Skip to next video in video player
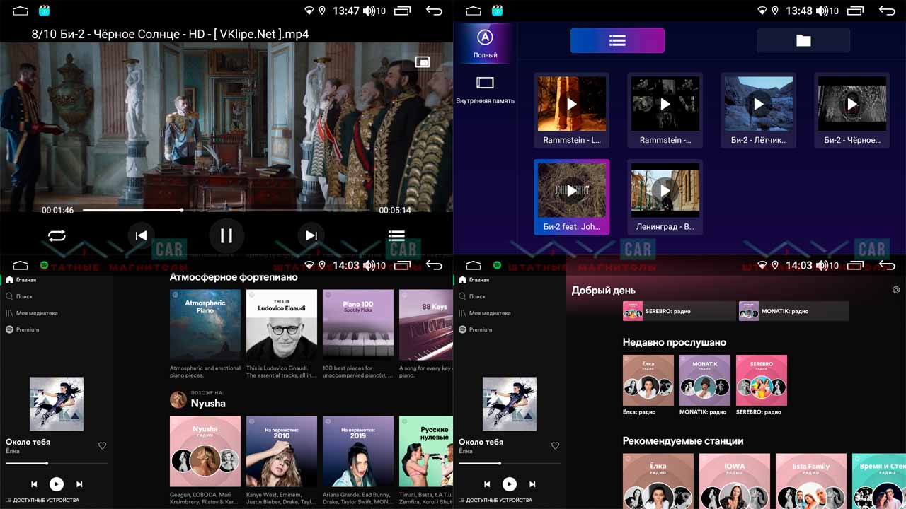This screenshot has width=906, height=509. click(x=311, y=236)
